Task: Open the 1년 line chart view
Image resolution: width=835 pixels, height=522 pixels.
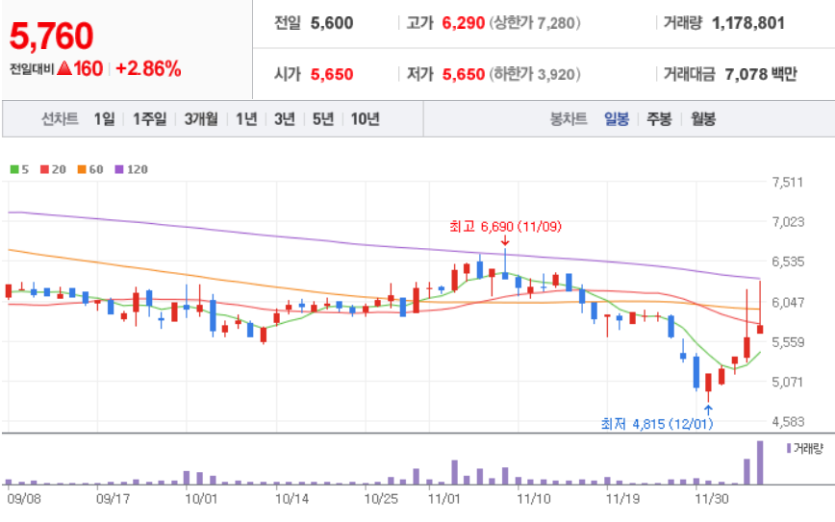Action: (246, 118)
